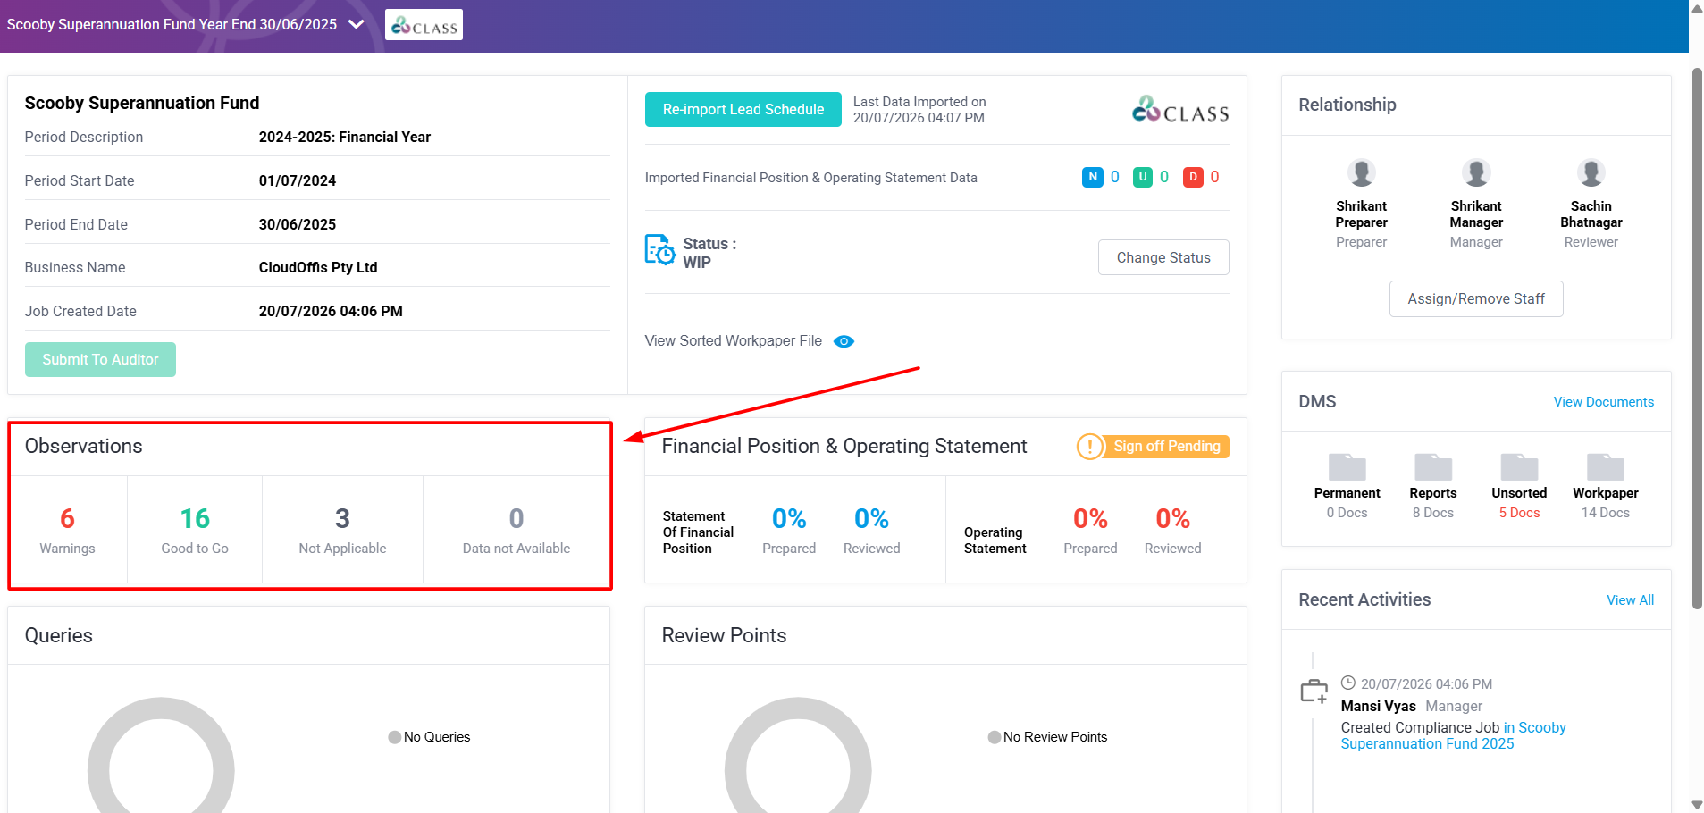This screenshot has height=813, width=1704.
Task: Click the Period Start Date value 01/07/2024
Action: [x=298, y=180]
